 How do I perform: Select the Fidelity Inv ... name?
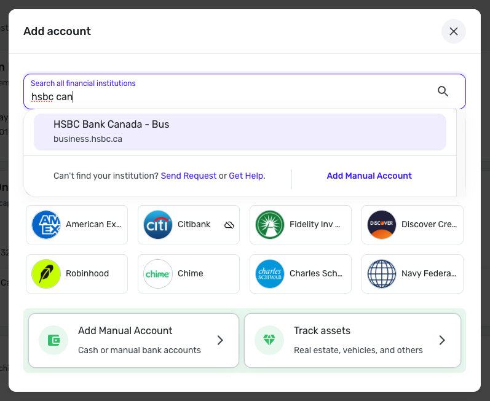point(315,224)
